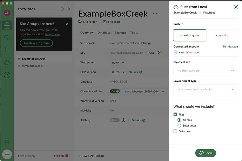
Task: Toggle the One-click admin switch
Action: 115,91
